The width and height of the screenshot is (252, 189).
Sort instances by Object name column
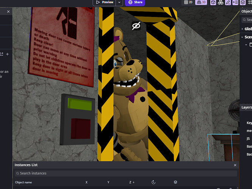(23, 182)
